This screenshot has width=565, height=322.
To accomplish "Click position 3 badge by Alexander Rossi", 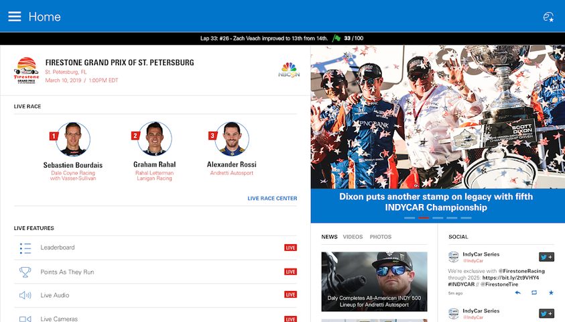I will click(x=212, y=136).
